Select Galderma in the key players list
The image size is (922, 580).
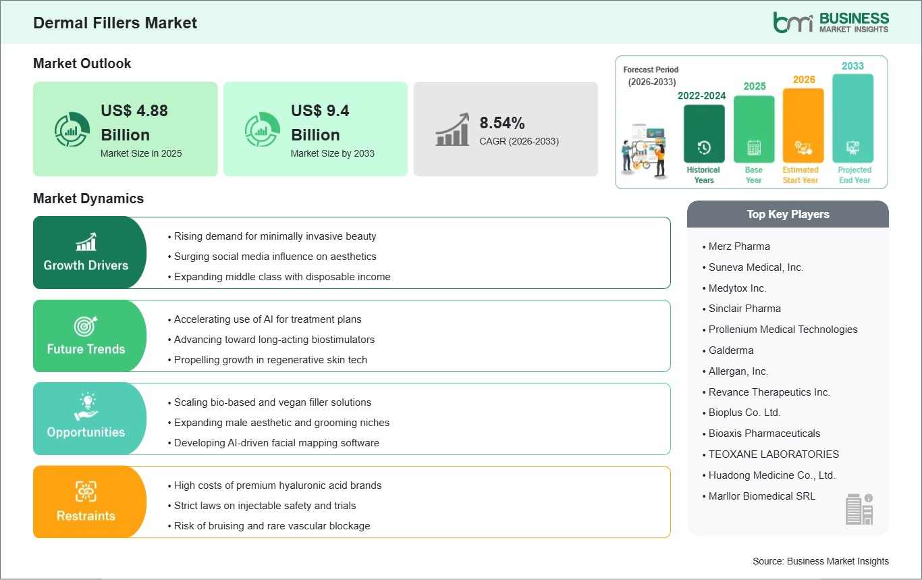click(730, 350)
